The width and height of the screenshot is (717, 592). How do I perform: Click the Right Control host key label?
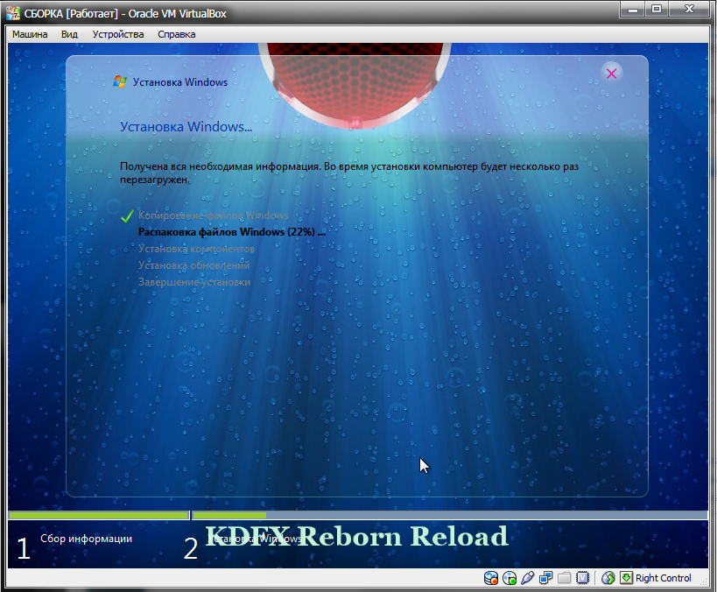663,578
